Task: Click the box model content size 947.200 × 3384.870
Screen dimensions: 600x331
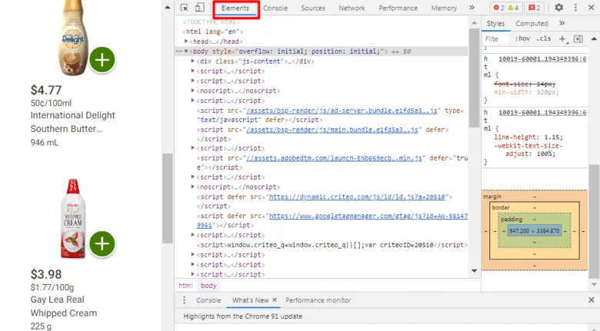Action: pyautogui.click(x=534, y=231)
